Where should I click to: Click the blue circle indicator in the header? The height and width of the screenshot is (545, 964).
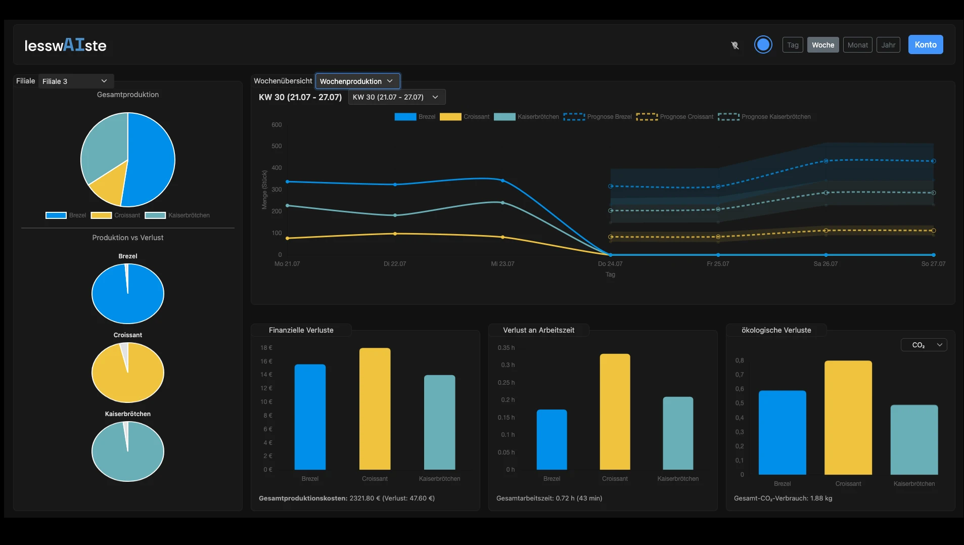pyautogui.click(x=763, y=44)
